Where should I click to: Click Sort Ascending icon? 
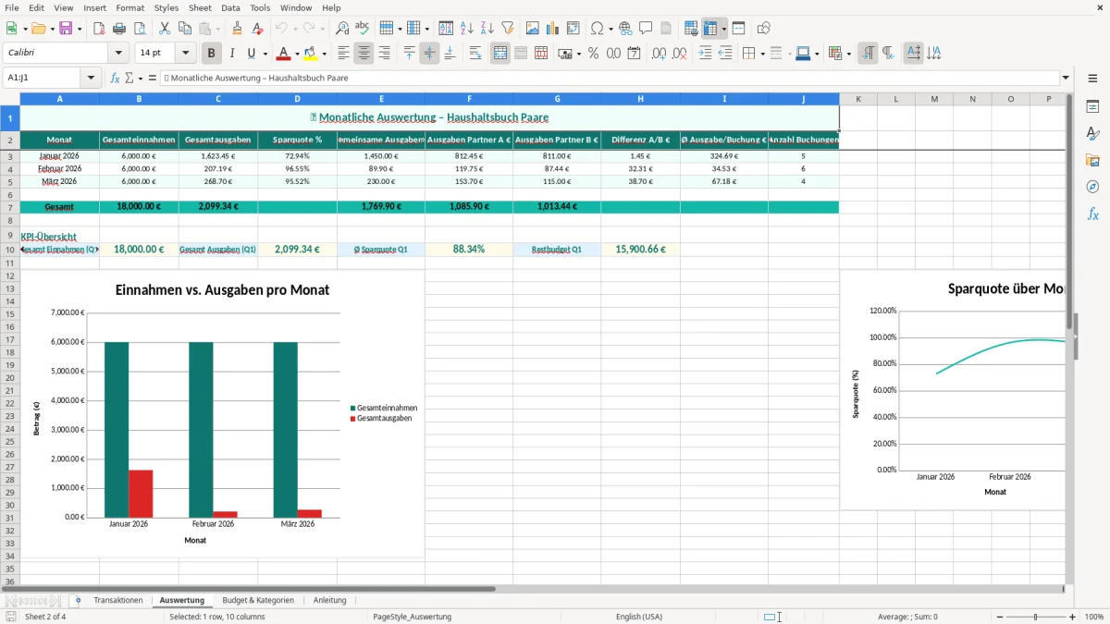[466, 29]
